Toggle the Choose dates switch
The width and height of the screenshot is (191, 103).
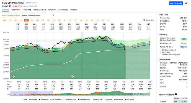(143, 20)
